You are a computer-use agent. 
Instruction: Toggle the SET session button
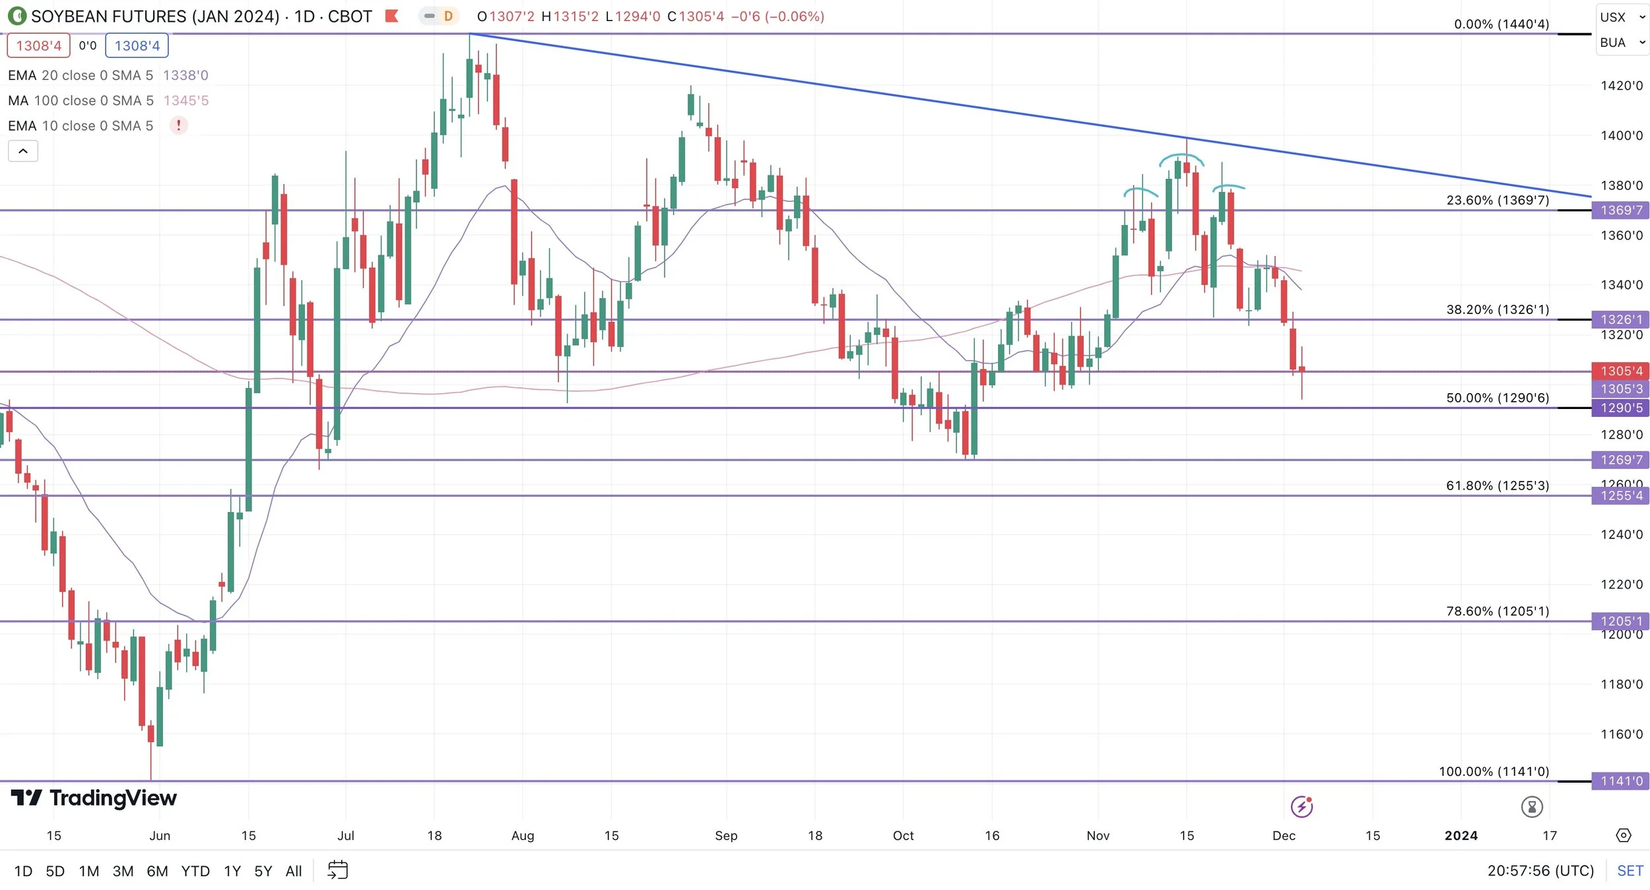pos(1630,871)
